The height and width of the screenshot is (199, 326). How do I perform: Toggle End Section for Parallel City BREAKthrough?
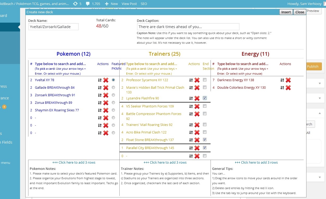click(205, 148)
